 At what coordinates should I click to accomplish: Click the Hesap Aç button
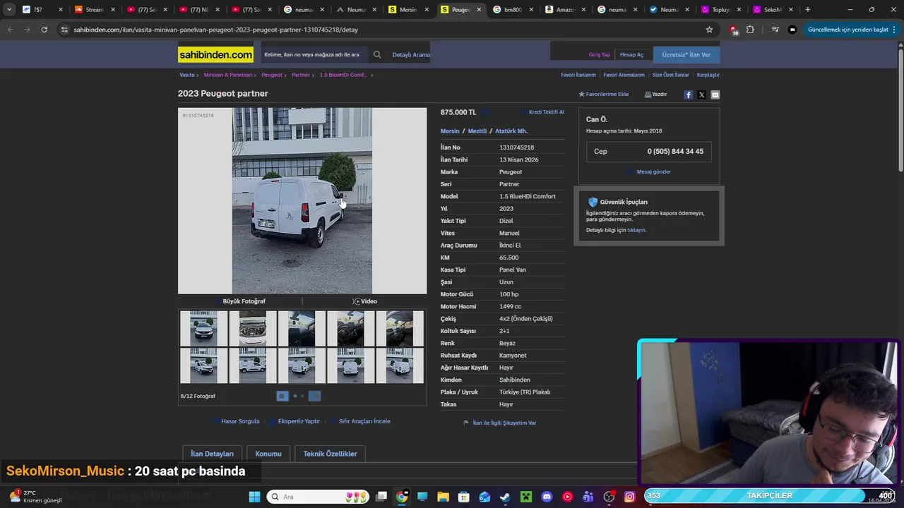tap(631, 55)
